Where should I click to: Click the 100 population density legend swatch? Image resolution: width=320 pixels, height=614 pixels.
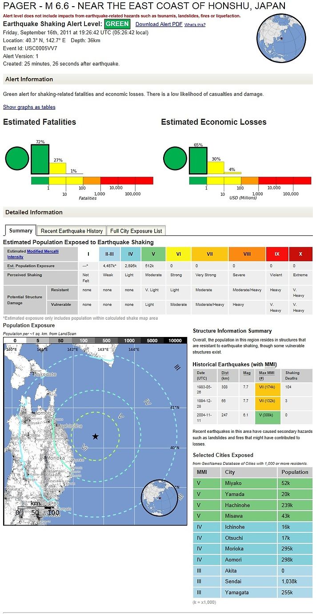point(83,340)
